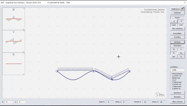Viewport: 187px width, 106px height.
Task: Clear everything with Alles Löschen
Action: point(177,102)
